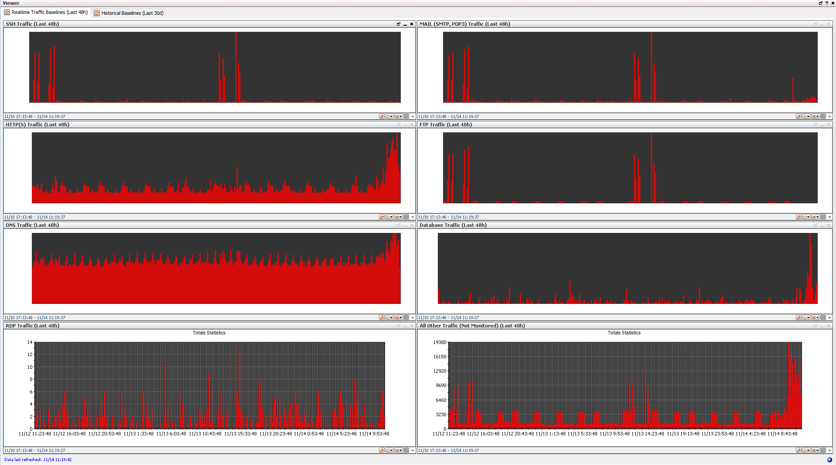Screen dimensions: 836x465
Task: Toggle gray linked-circles button in All Other Traffic footer
Action: pyautogui.click(x=823, y=451)
